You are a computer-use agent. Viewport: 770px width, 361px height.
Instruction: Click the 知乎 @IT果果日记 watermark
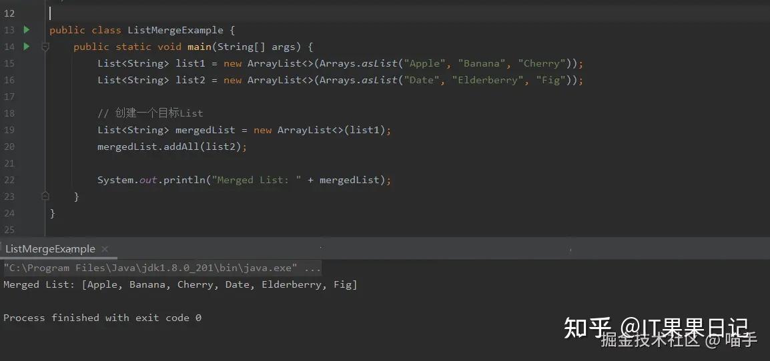[x=656, y=328]
